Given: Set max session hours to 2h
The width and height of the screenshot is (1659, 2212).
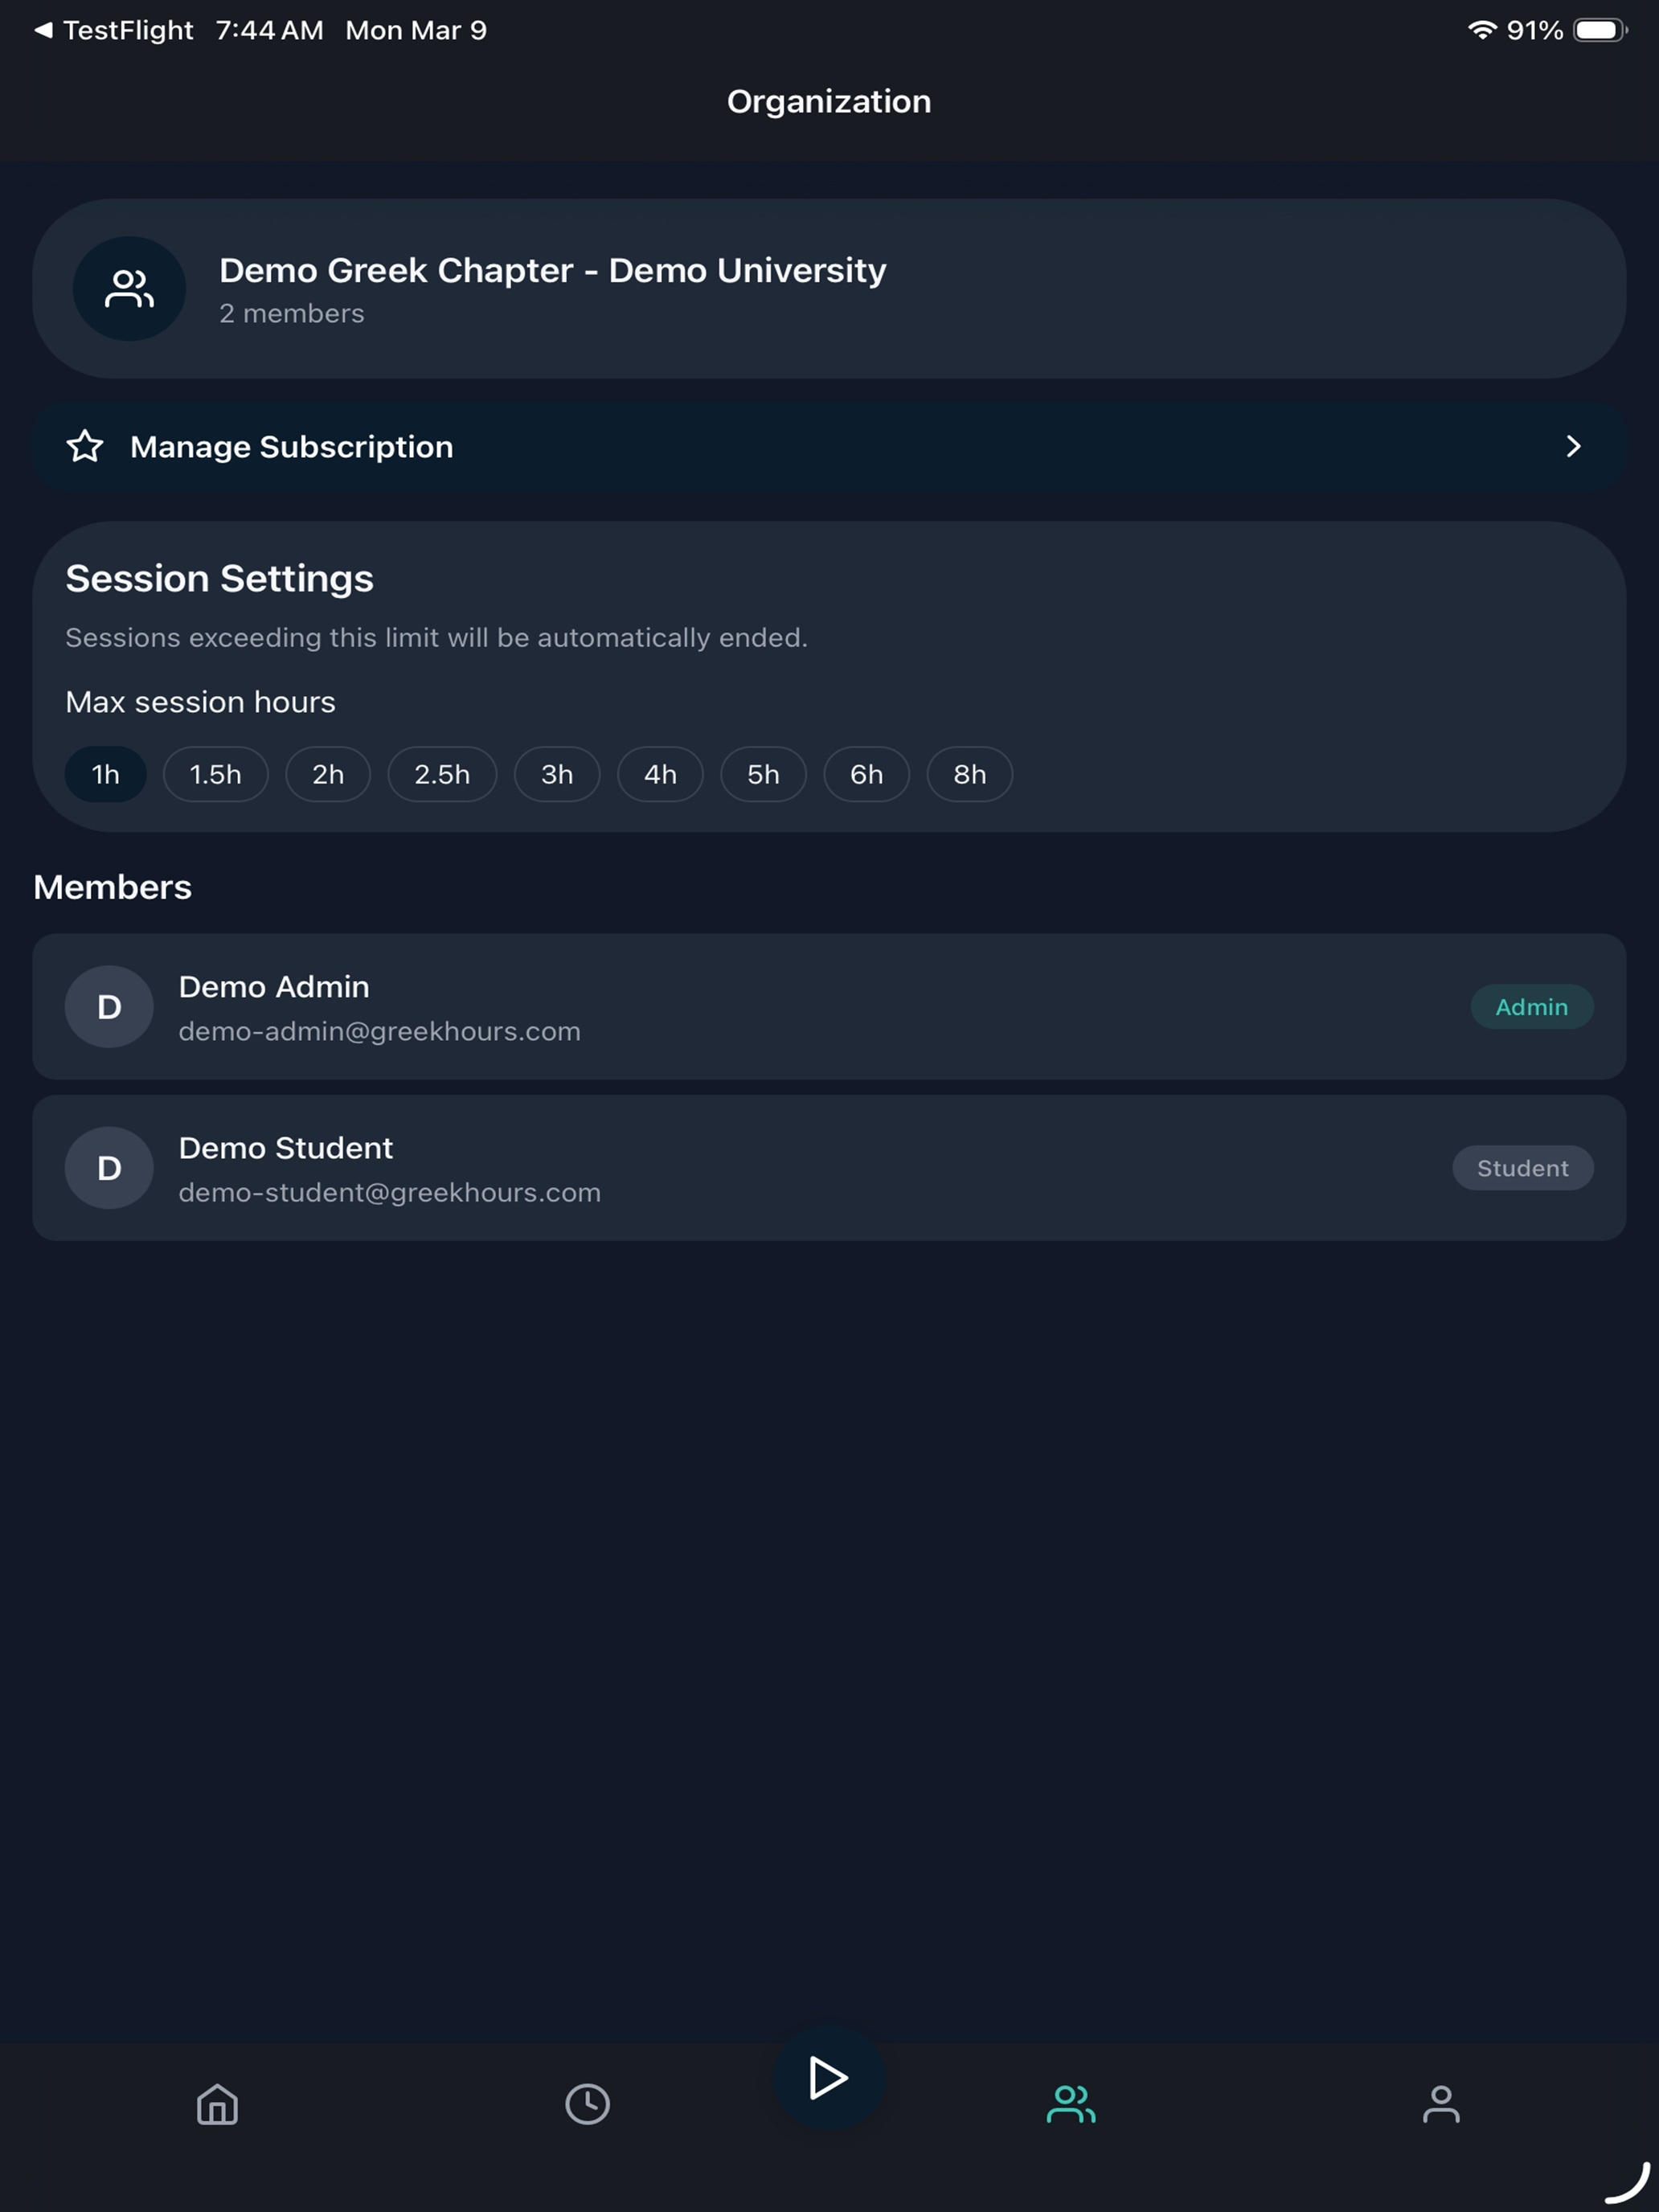Looking at the screenshot, I should click(328, 774).
